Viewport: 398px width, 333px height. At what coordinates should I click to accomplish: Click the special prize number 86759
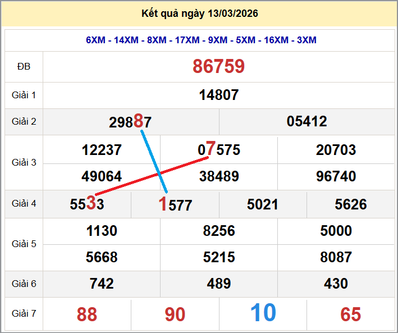pos(219,66)
